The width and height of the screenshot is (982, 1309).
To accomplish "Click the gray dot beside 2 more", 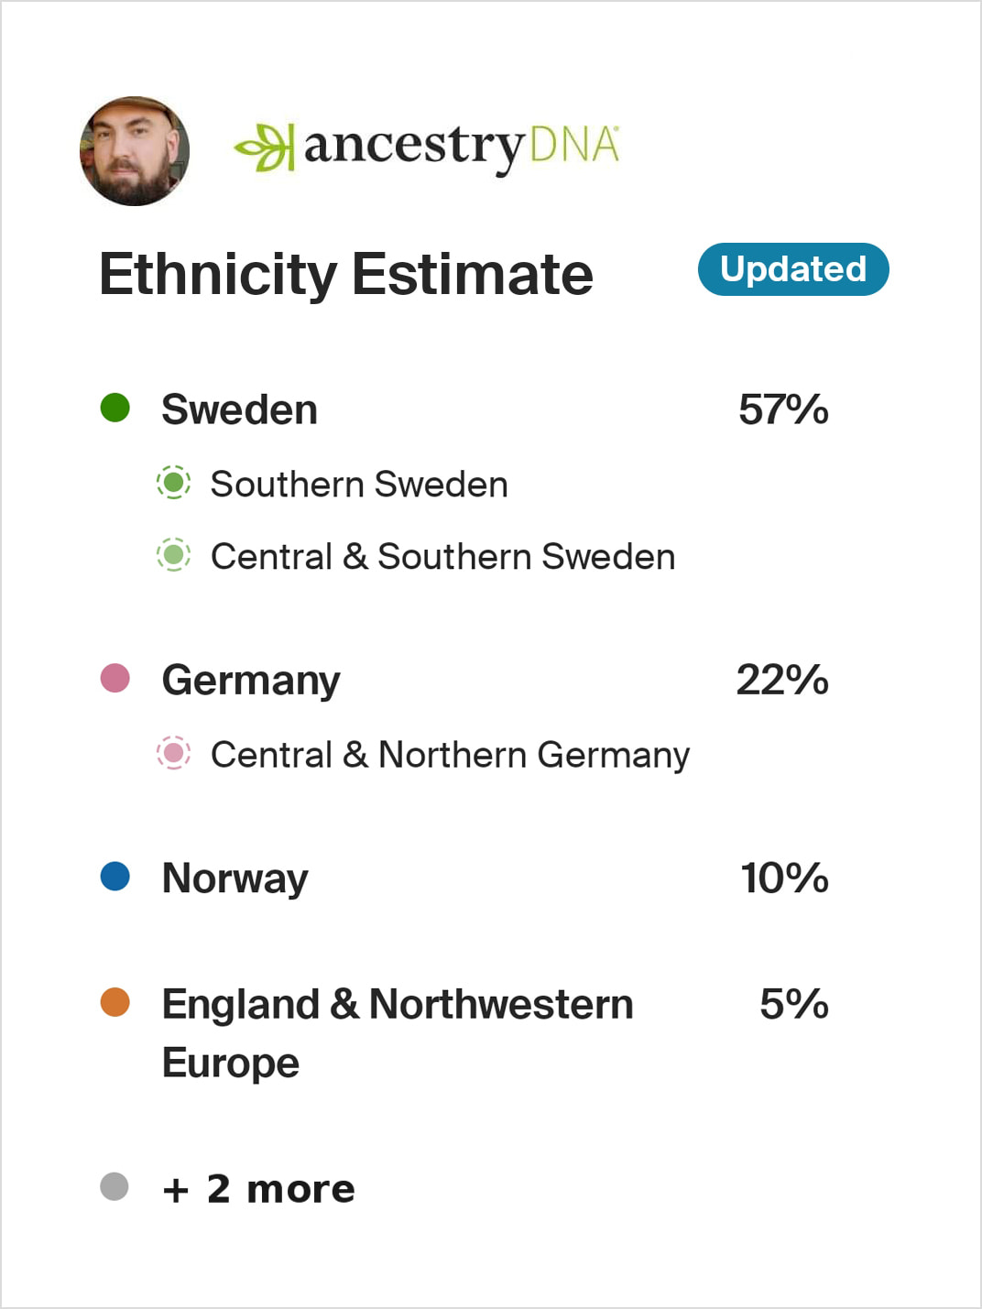I will coord(115,1186).
